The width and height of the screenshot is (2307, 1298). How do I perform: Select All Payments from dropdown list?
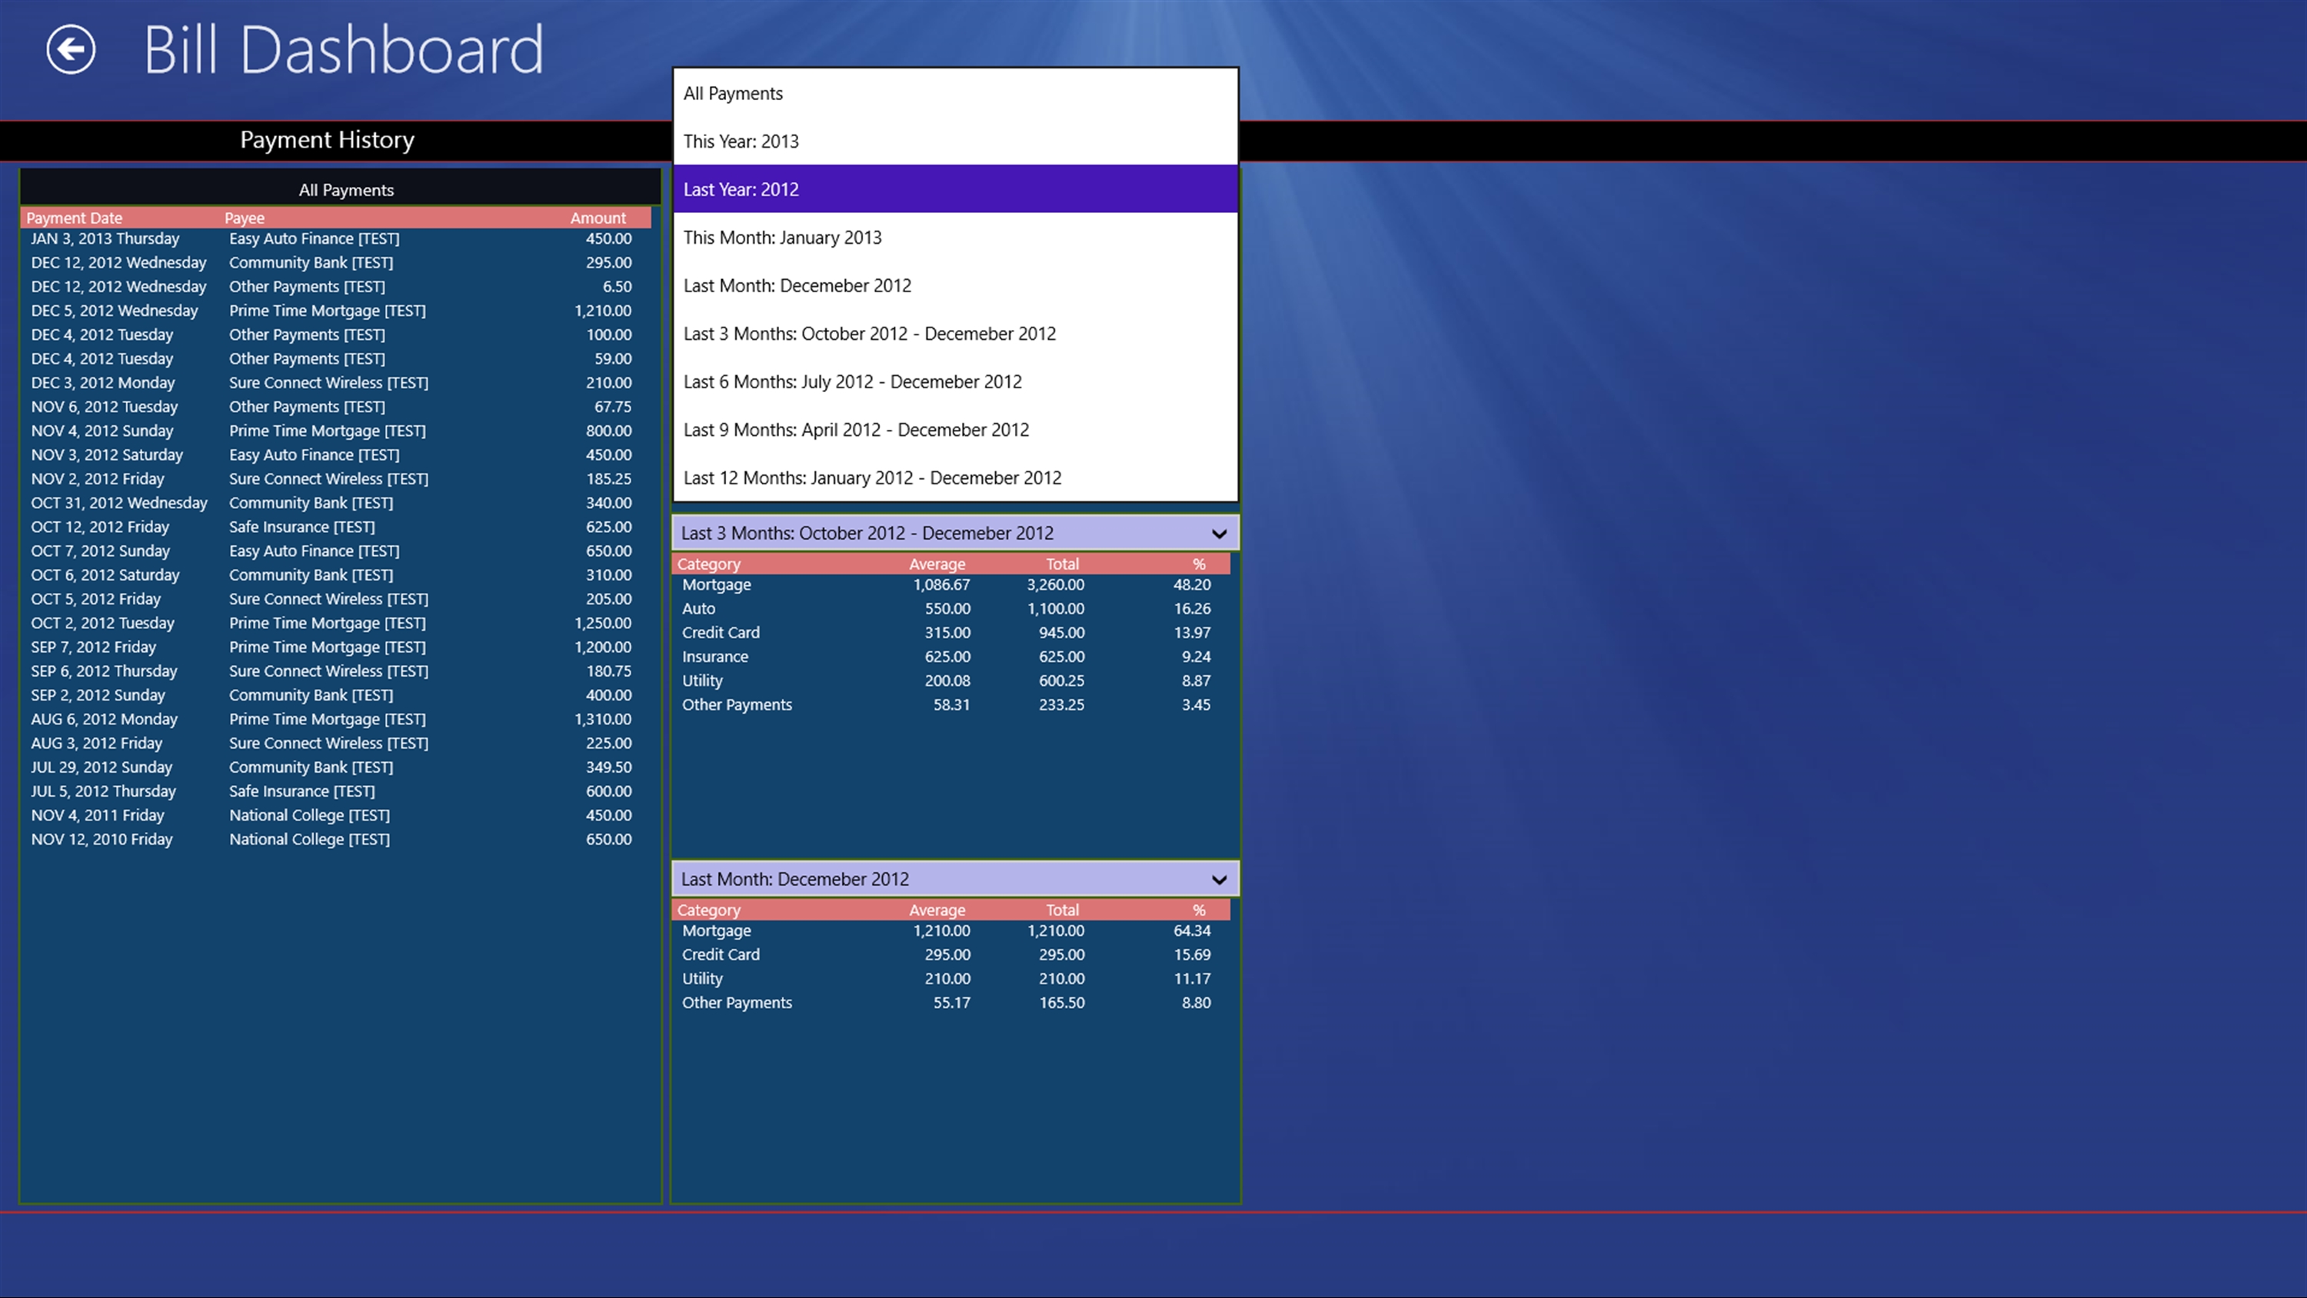click(x=733, y=93)
